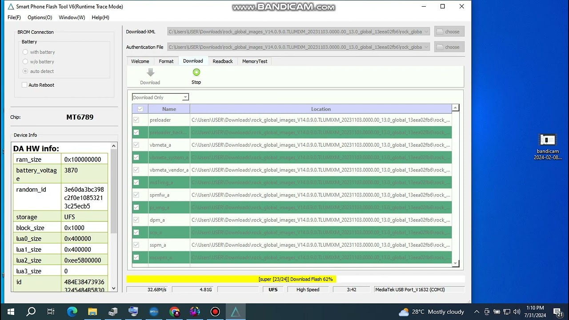Click the vbmeta_vendor_a partition name

point(169,170)
